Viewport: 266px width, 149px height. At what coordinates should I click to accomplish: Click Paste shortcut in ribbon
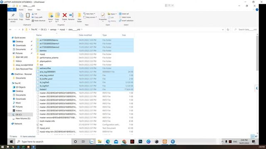[x=39, y=21]
